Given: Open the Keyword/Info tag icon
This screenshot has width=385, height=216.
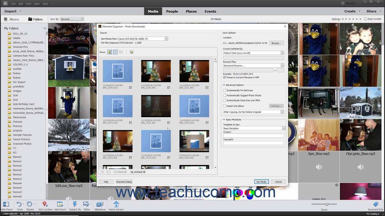Looking at the screenshot, I should pyautogui.click(x=375, y=204).
